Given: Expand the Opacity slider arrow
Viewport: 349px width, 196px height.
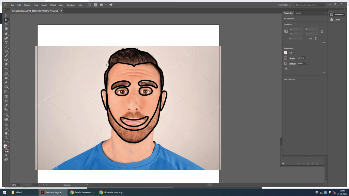Looking at the screenshot, I should (x=308, y=63).
